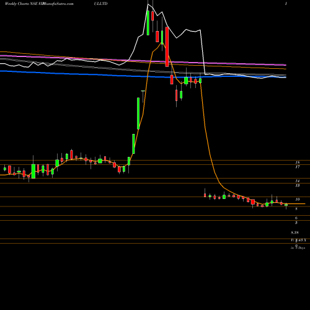Click the "ULLTD" ticker label
Viewport: 310px width, 310px height.
(100, 4)
